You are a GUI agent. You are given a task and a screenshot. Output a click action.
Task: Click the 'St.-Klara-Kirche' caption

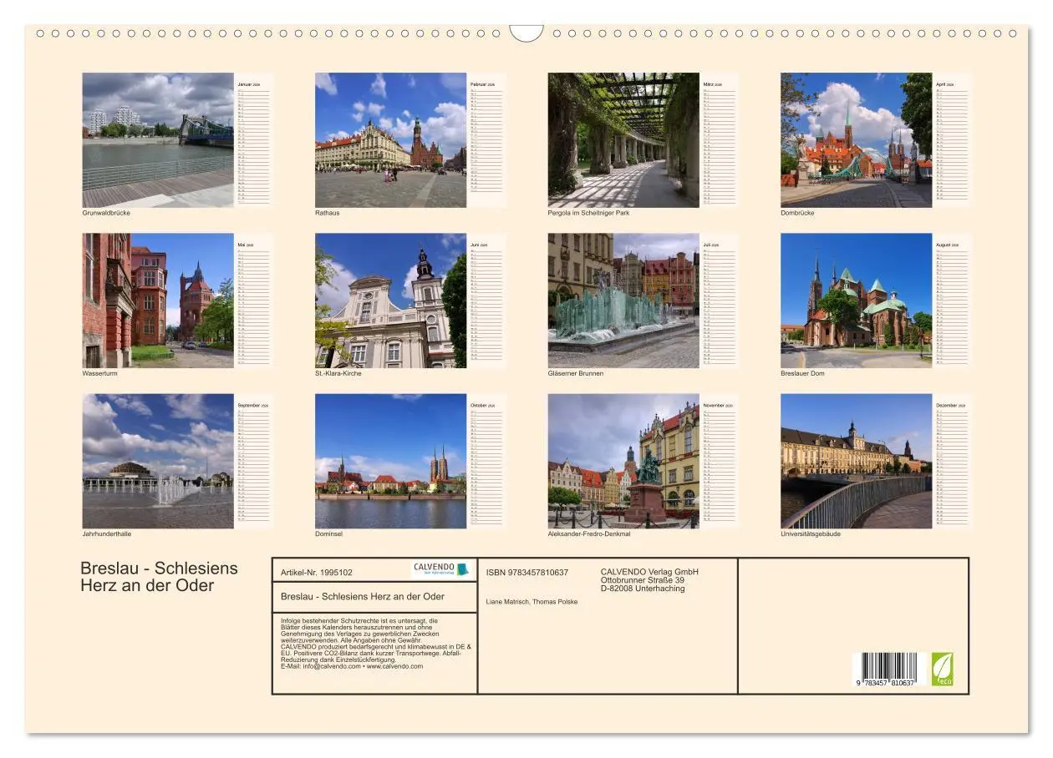pyautogui.click(x=338, y=373)
